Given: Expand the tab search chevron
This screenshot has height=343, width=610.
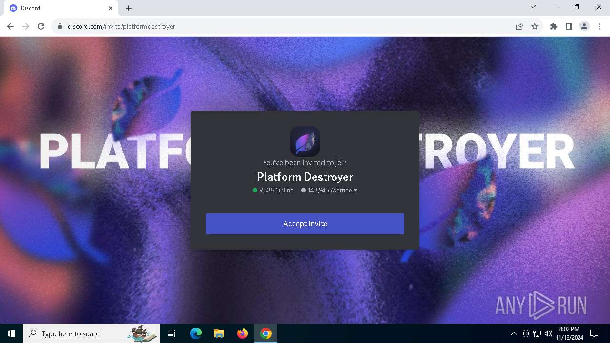Looking at the screenshot, I should click(x=533, y=7).
